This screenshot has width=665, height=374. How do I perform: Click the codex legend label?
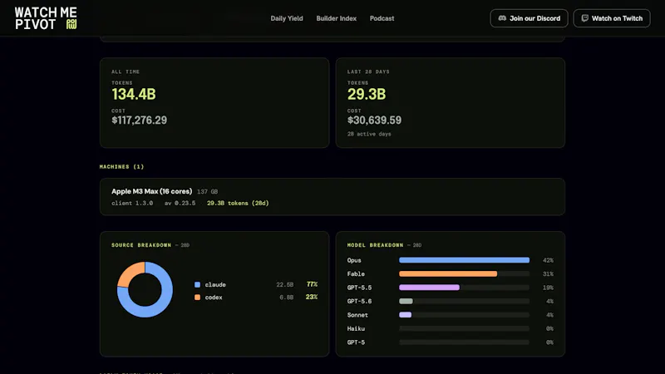pyautogui.click(x=214, y=298)
